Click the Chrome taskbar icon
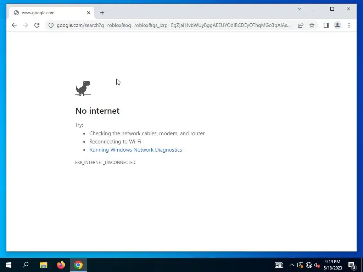The width and height of the screenshot is (363, 272). click(78, 265)
